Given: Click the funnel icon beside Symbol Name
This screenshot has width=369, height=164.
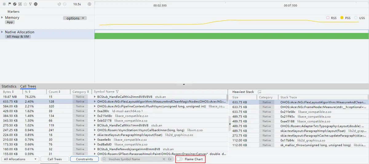Looking at the screenshot, I should [117, 92].
